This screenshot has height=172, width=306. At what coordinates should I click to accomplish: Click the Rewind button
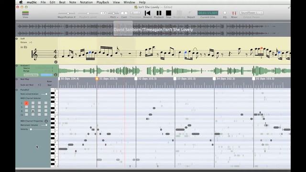pos(147,13)
